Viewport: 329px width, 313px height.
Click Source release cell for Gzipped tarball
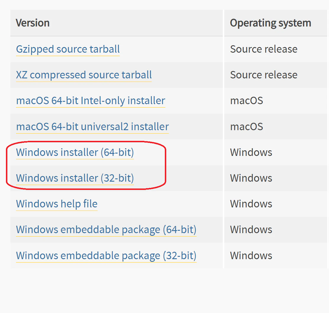pos(264,49)
